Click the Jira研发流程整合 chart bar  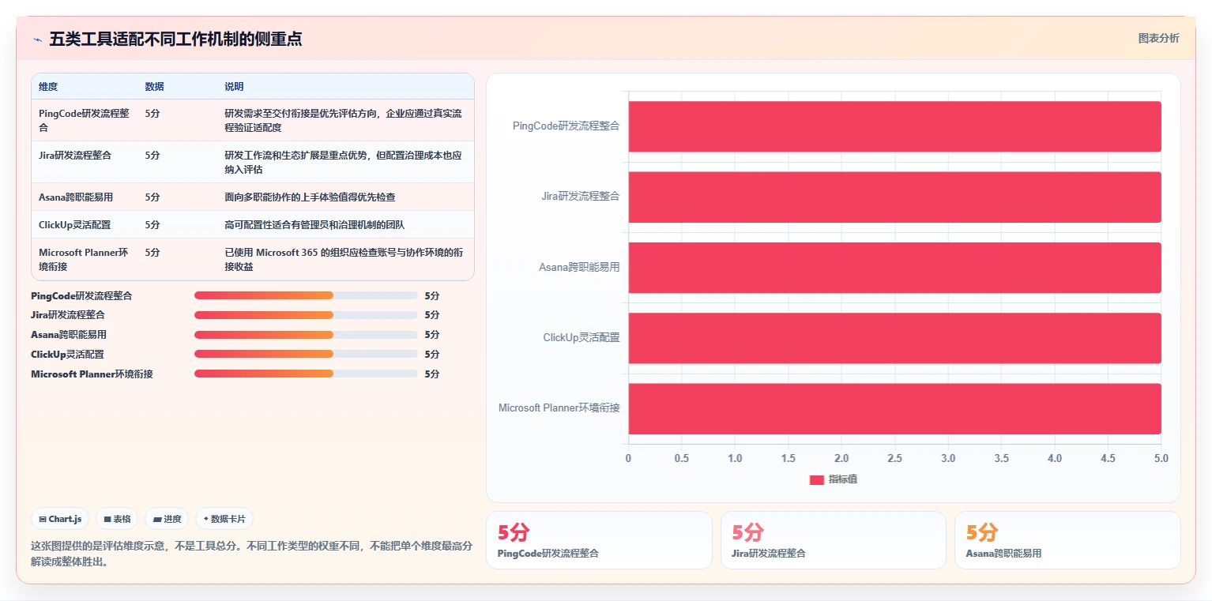894,197
